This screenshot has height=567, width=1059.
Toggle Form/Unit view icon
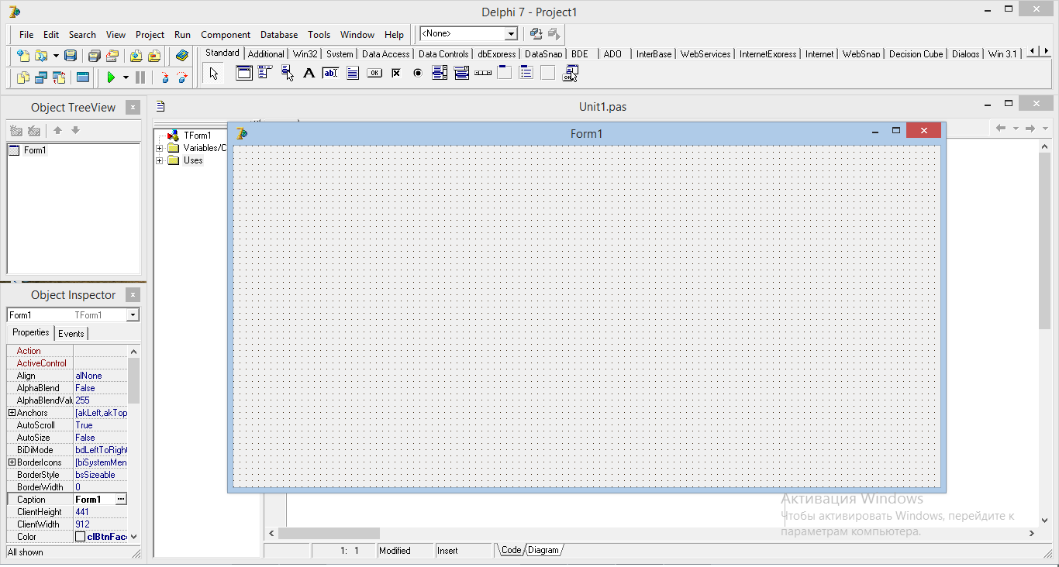59,77
